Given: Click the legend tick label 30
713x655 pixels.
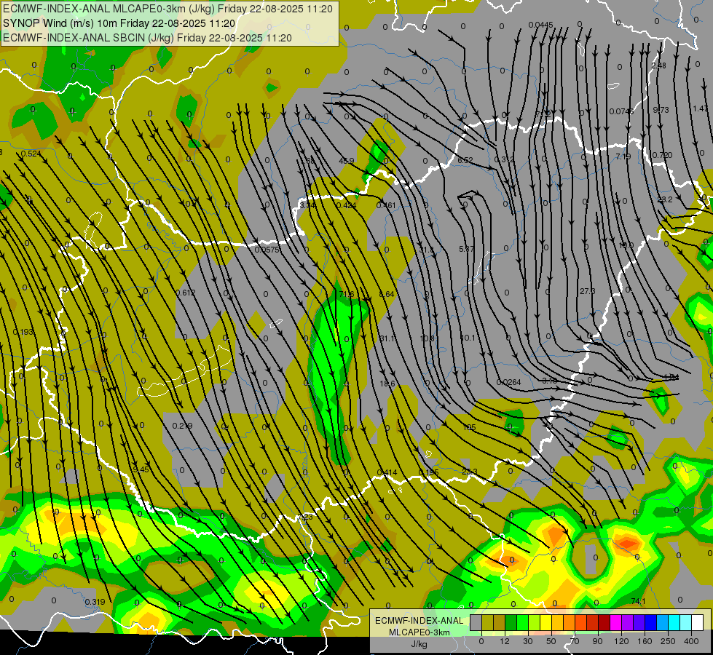Looking at the screenshot, I should pos(527,641).
